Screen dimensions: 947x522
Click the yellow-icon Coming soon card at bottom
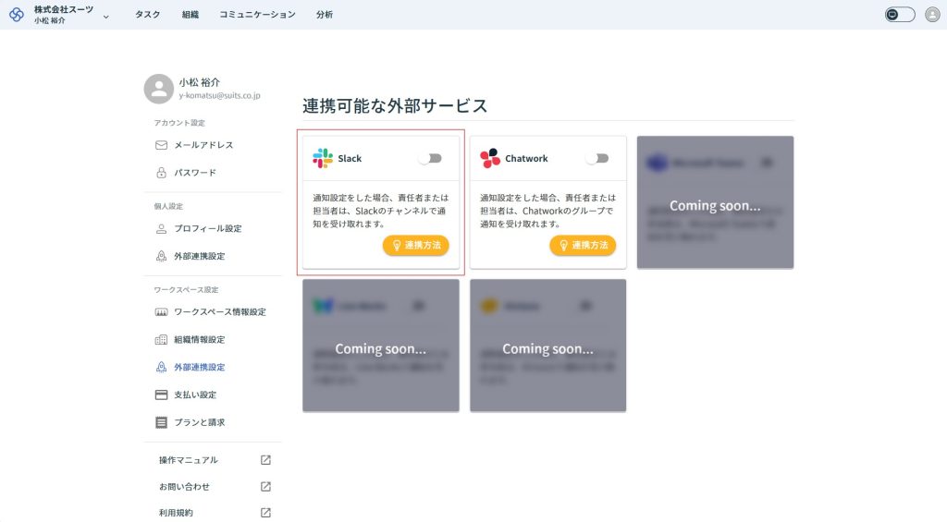pyautogui.click(x=547, y=346)
